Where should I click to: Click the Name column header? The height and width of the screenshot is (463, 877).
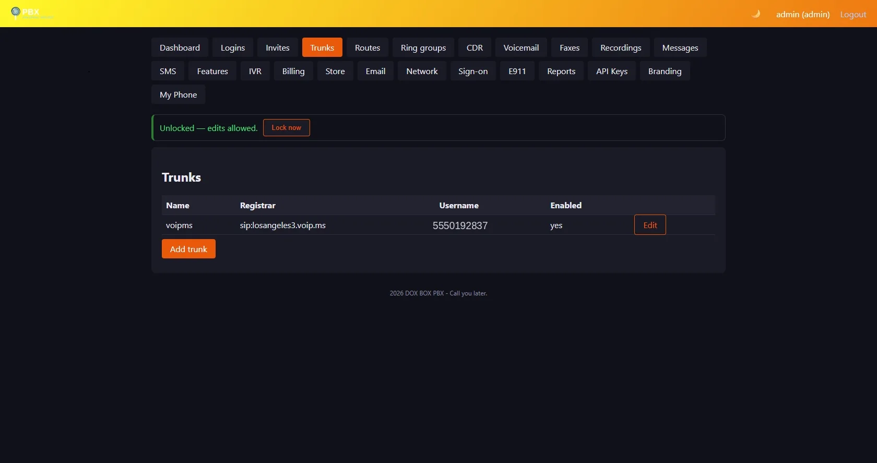(177, 206)
